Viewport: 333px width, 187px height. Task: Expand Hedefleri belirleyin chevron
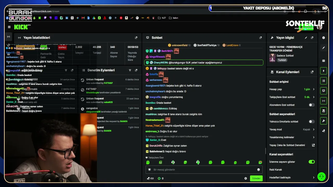click(313, 178)
